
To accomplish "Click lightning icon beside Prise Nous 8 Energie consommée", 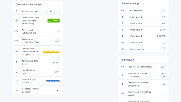I will coord(123,75).
